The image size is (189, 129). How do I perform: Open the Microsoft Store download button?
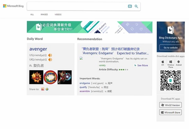tap(170, 112)
